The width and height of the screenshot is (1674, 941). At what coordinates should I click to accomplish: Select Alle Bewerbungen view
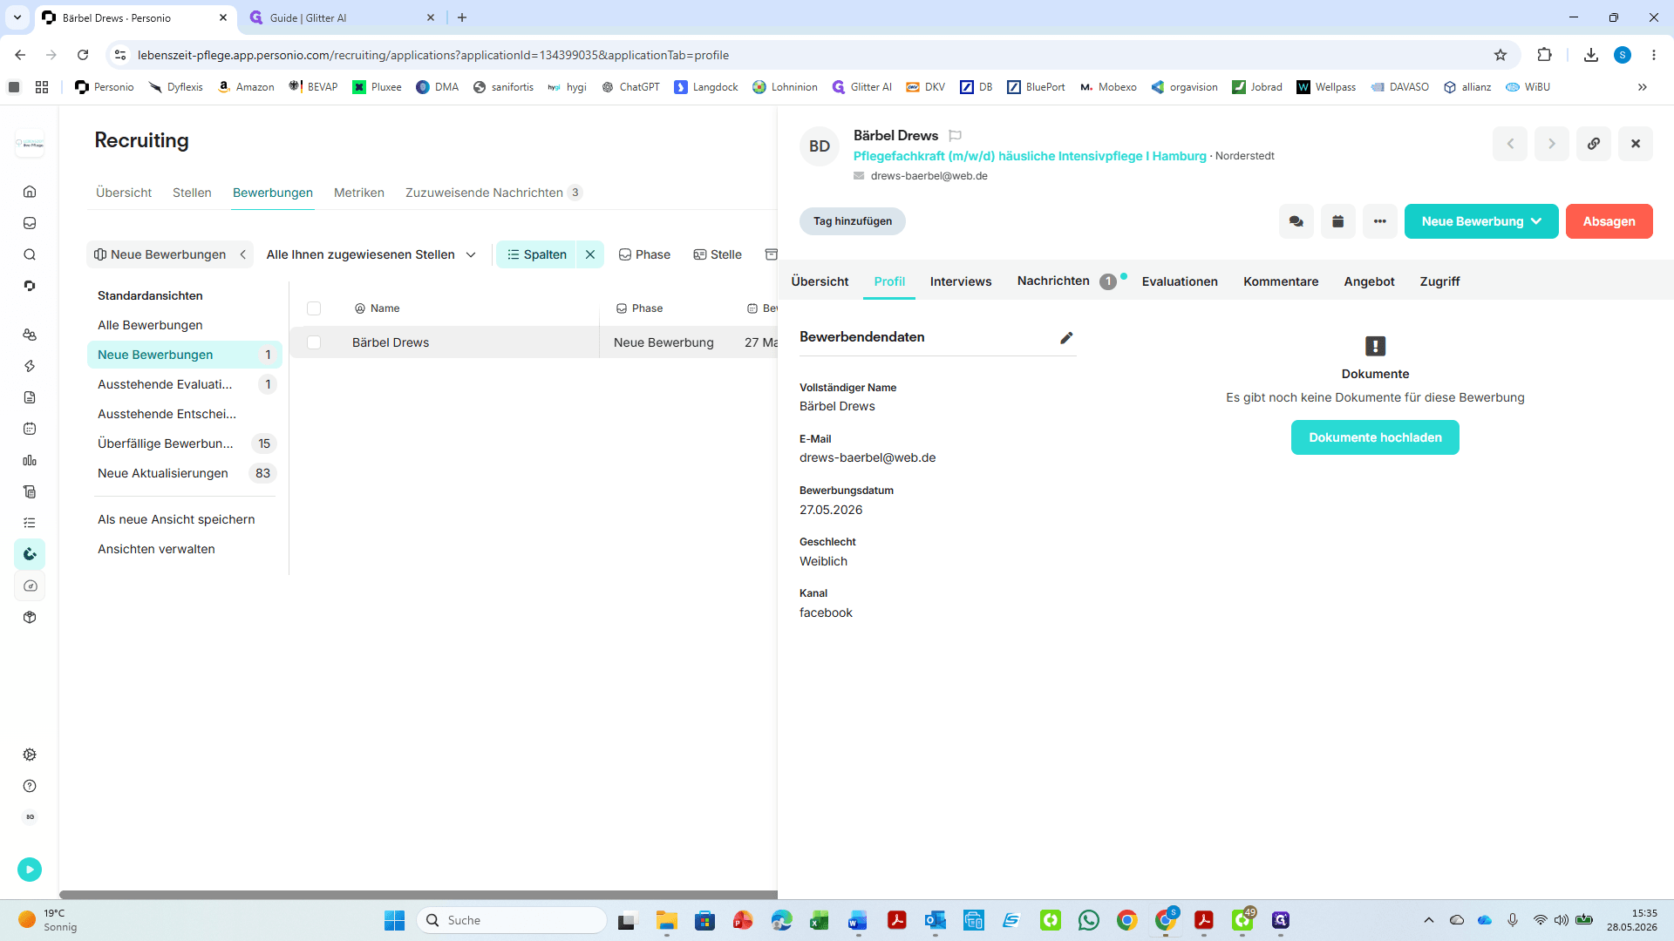point(185,325)
